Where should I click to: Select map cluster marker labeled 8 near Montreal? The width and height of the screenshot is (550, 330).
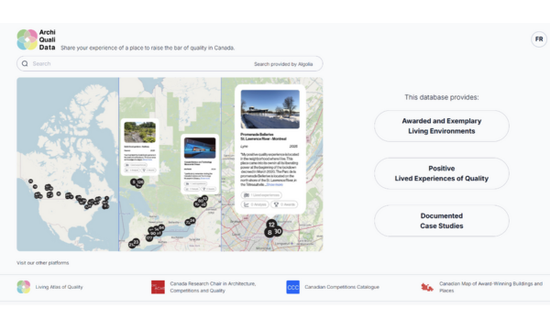269,233
